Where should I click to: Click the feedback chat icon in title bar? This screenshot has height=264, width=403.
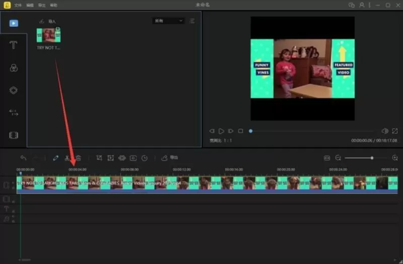pyautogui.click(x=351, y=5)
